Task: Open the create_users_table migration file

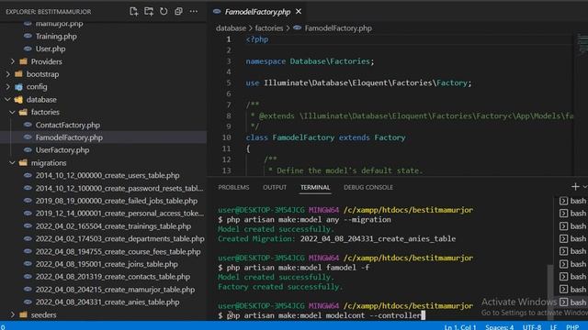Action: 107,175
